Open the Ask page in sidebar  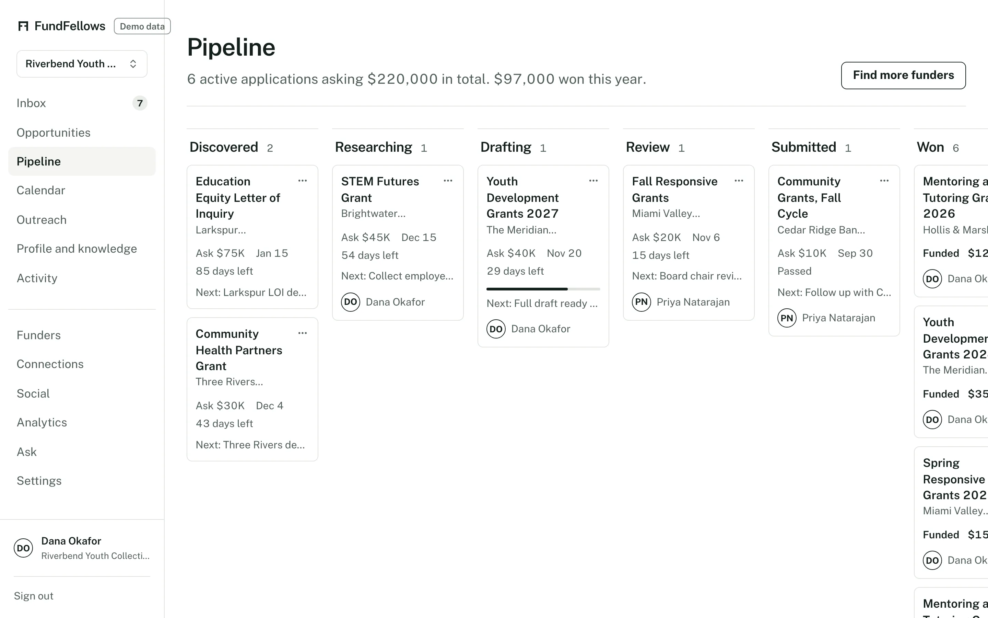click(x=82, y=452)
